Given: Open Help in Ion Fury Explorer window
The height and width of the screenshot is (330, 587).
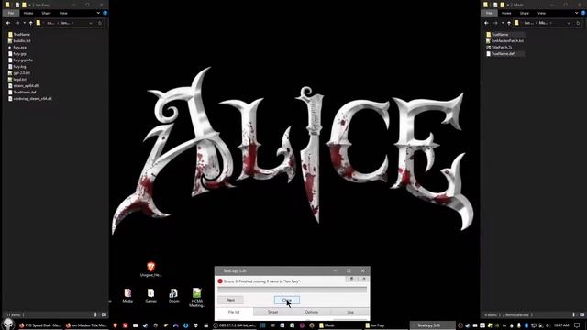Looking at the screenshot, I should coord(105,13).
